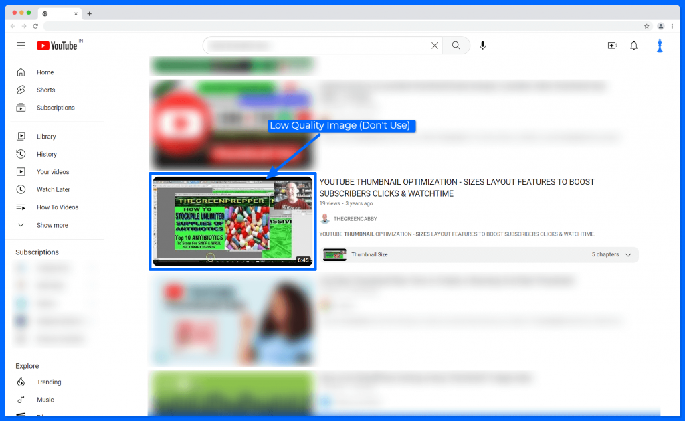The image size is (685, 421).
Task: Open How To Videos playlist
Action: pyautogui.click(x=58, y=207)
